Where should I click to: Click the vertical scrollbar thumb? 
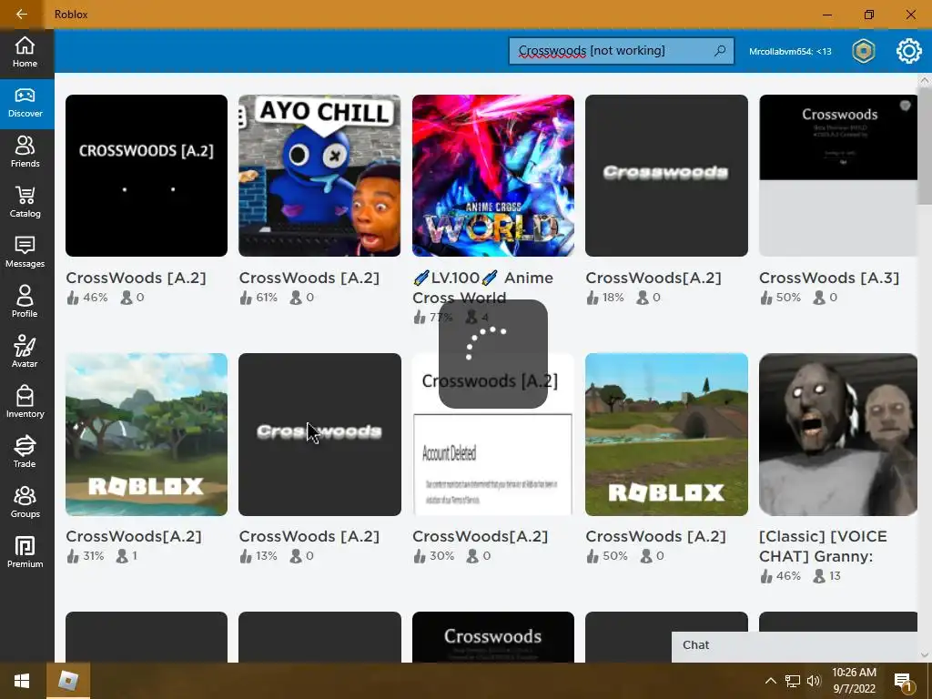[x=925, y=146]
